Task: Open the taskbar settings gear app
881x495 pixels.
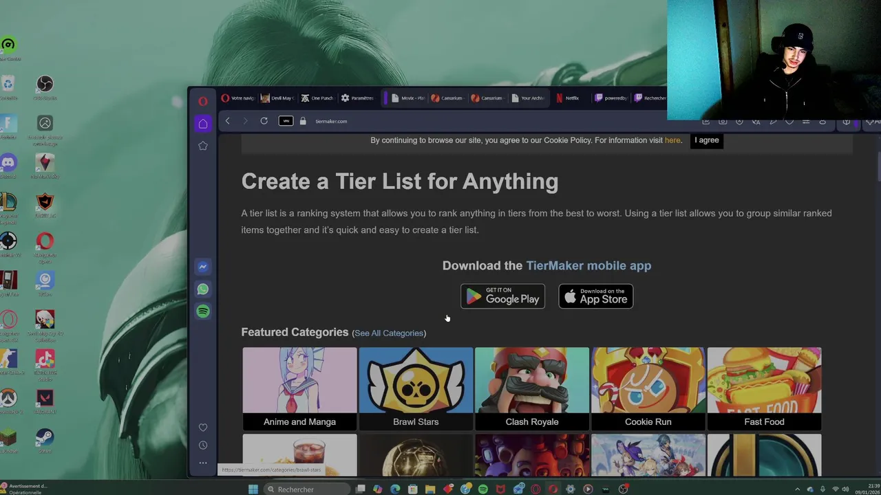Action: [571, 489]
